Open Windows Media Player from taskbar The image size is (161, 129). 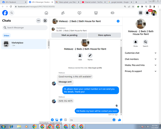(26, 126)
